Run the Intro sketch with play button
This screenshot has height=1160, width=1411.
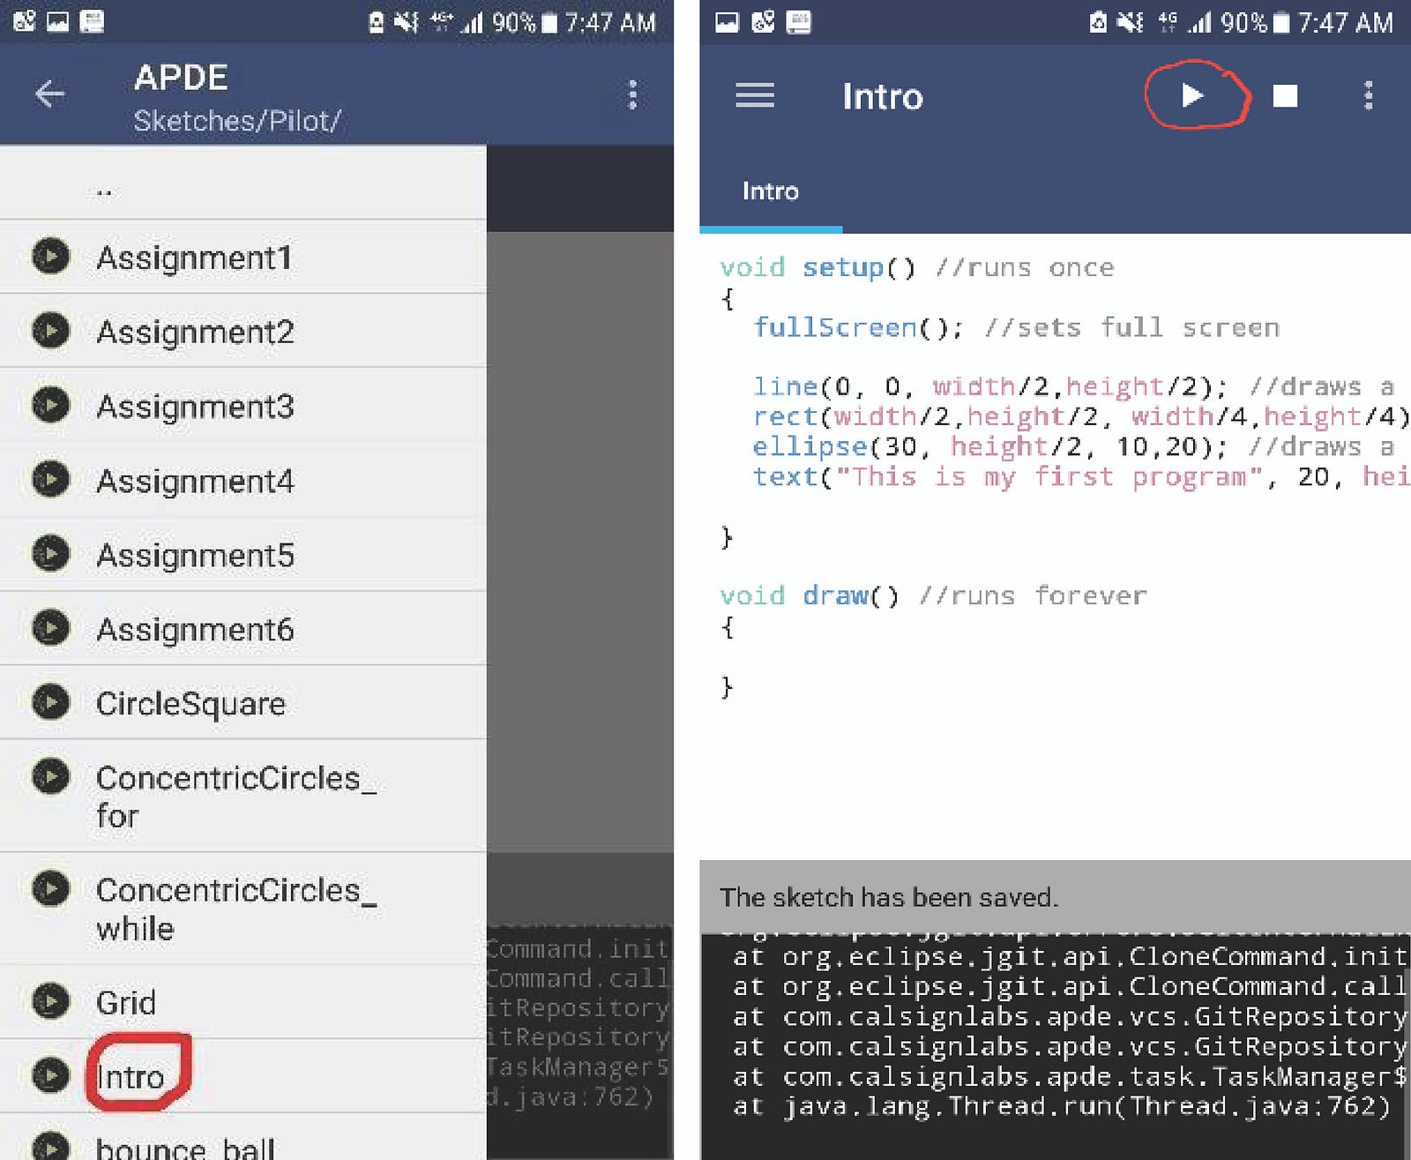click(1192, 95)
